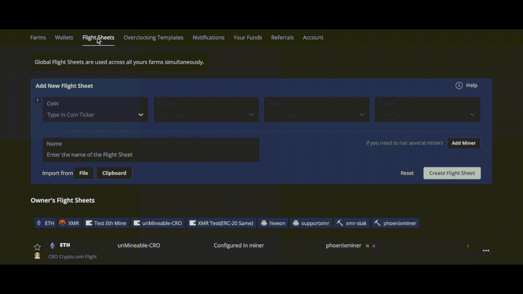Open the disabled Miner dropdown
Viewport: 523px width, 294px height.
(427, 109)
